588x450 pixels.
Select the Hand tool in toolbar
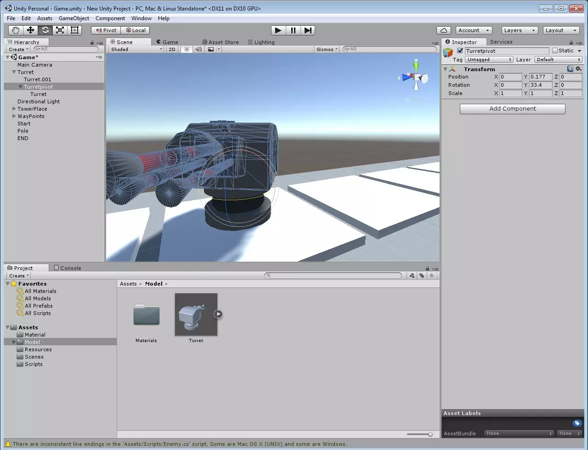tap(16, 30)
